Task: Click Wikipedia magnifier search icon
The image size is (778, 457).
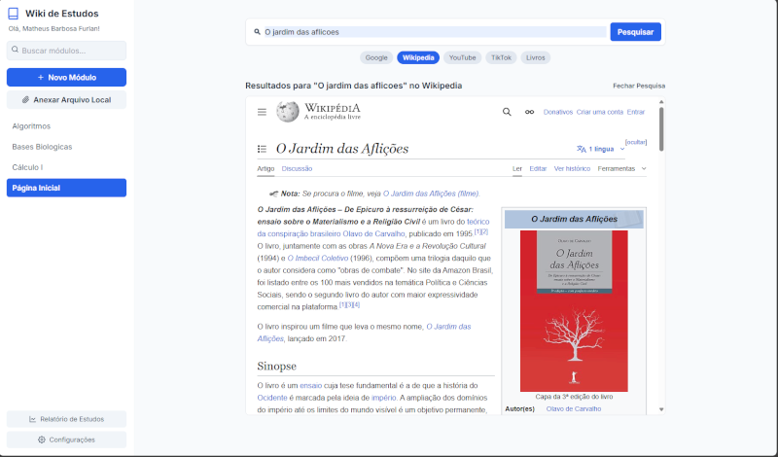Action: [507, 112]
